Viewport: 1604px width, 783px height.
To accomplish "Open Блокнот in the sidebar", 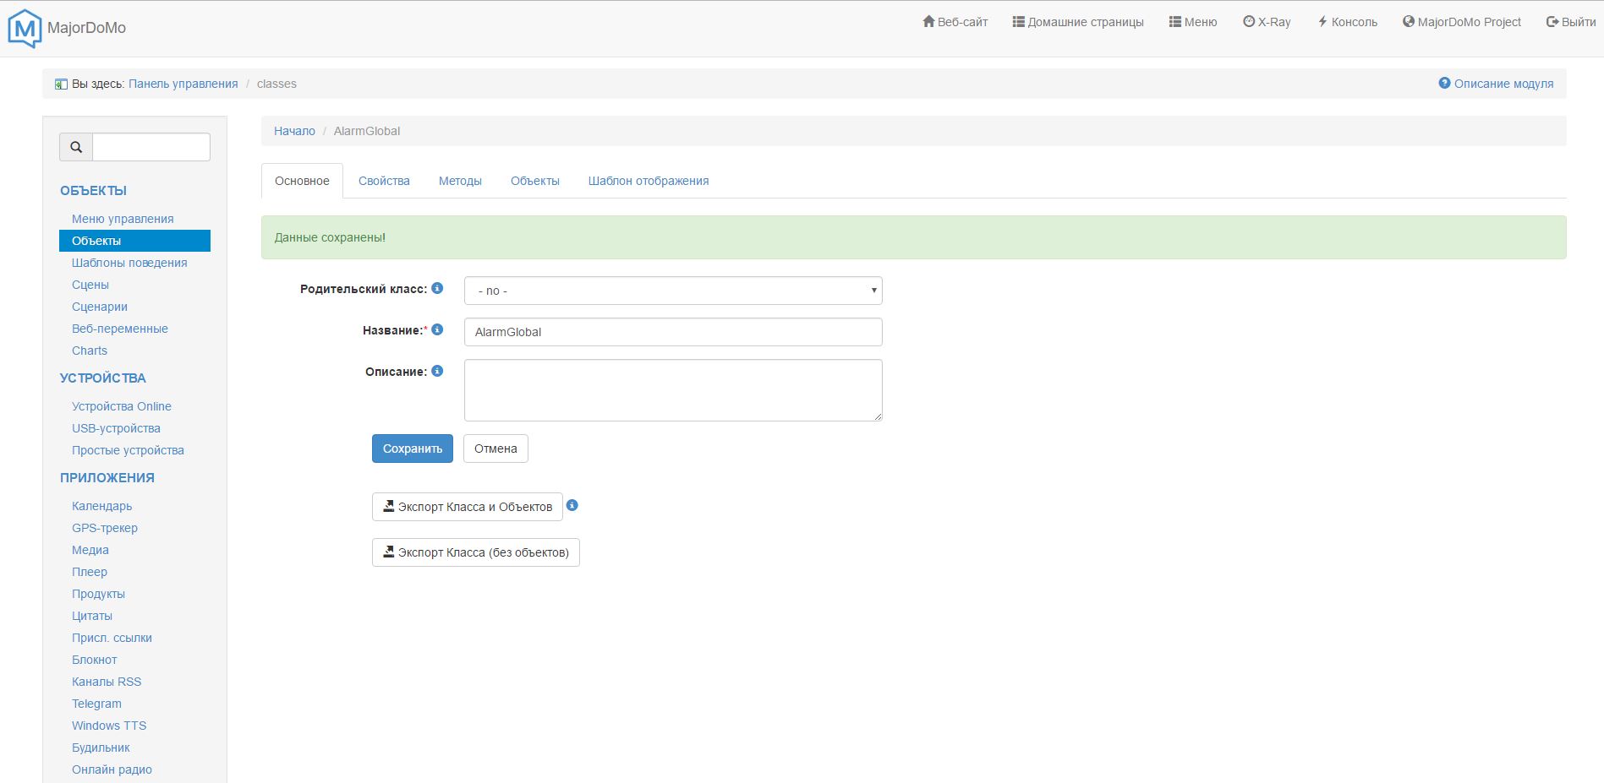I will tap(95, 660).
